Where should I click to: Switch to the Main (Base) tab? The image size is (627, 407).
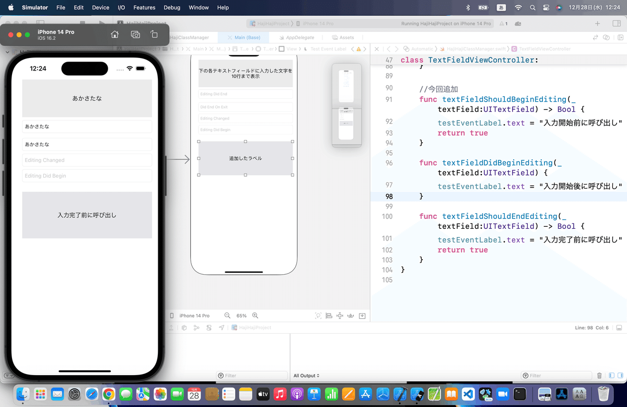[243, 38]
